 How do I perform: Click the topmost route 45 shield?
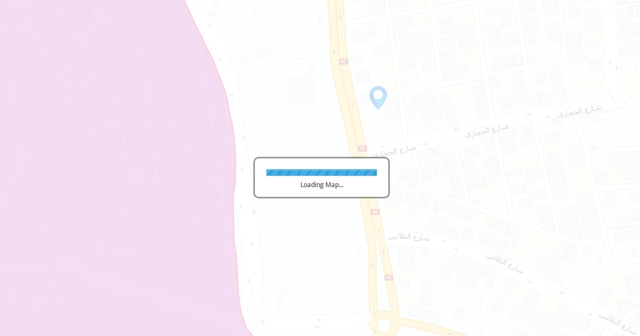coord(343,61)
